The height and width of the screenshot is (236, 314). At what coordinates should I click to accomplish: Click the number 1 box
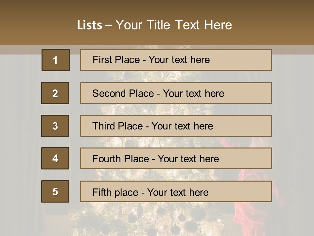pos(55,60)
